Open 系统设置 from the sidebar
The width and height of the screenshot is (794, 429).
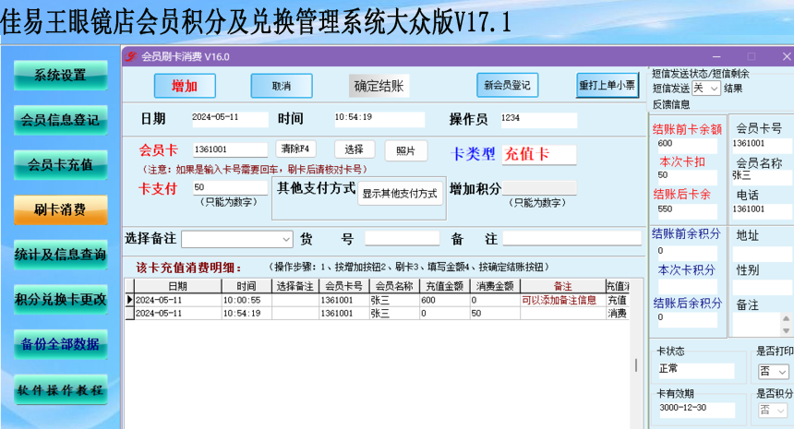[x=60, y=76]
